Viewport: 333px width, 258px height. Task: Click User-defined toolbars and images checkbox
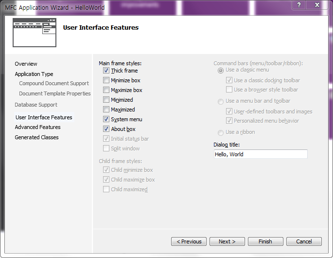click(x=229, y=111)
